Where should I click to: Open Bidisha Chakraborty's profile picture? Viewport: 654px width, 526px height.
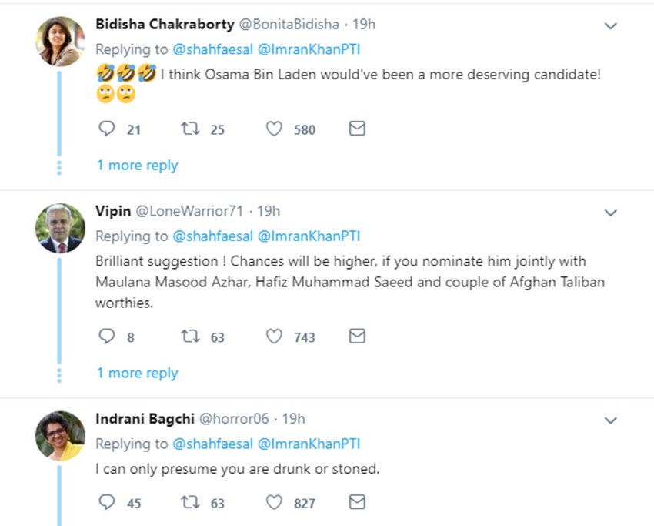60,42
